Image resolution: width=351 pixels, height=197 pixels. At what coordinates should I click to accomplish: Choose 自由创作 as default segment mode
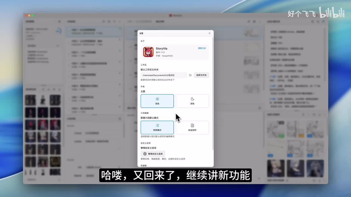tap(192, 128)
